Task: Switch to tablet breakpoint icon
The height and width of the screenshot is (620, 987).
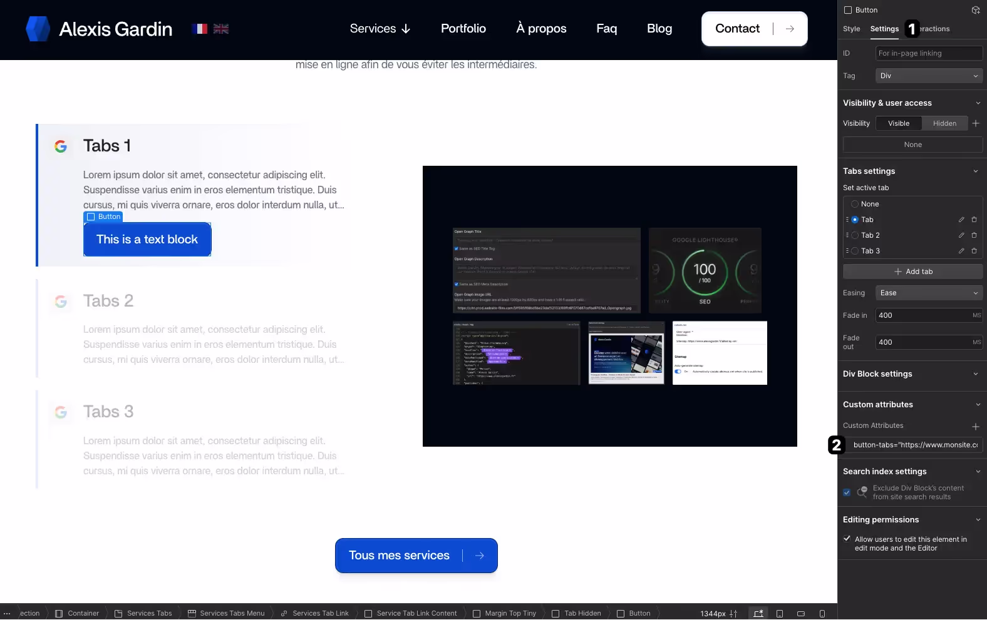Action: click(780, 613)
